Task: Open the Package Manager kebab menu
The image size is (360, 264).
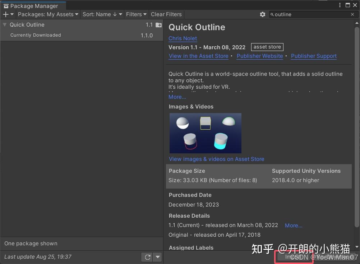Action: [x=340, y=5]
